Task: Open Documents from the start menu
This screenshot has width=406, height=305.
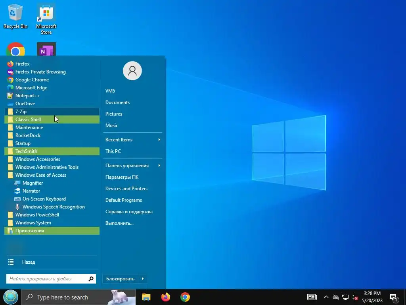Action: pos(132,102)
